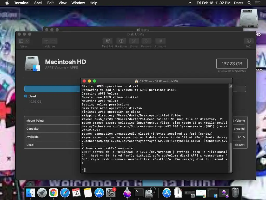Screen dimensions: 266x200
Task: Click the Terminal split pane icon
Action: tap(231, 86)
